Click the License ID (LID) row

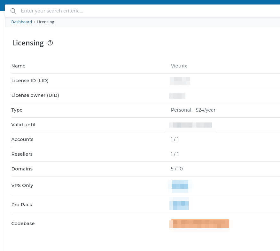click(30, 81)
